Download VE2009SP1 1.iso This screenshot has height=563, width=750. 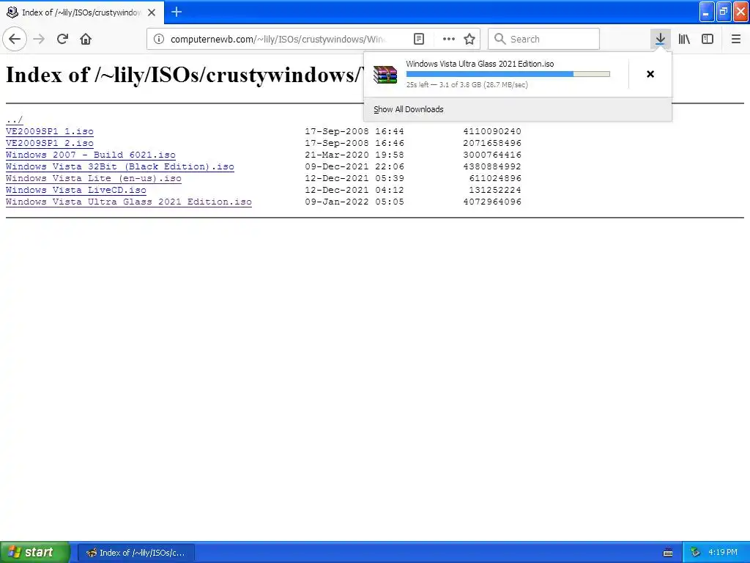50,131
